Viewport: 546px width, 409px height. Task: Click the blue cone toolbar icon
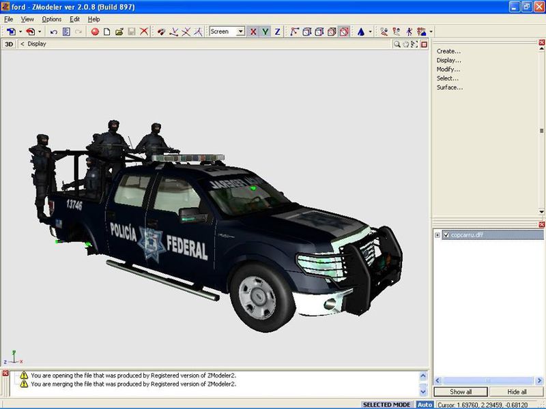click(x=361, y=32)
